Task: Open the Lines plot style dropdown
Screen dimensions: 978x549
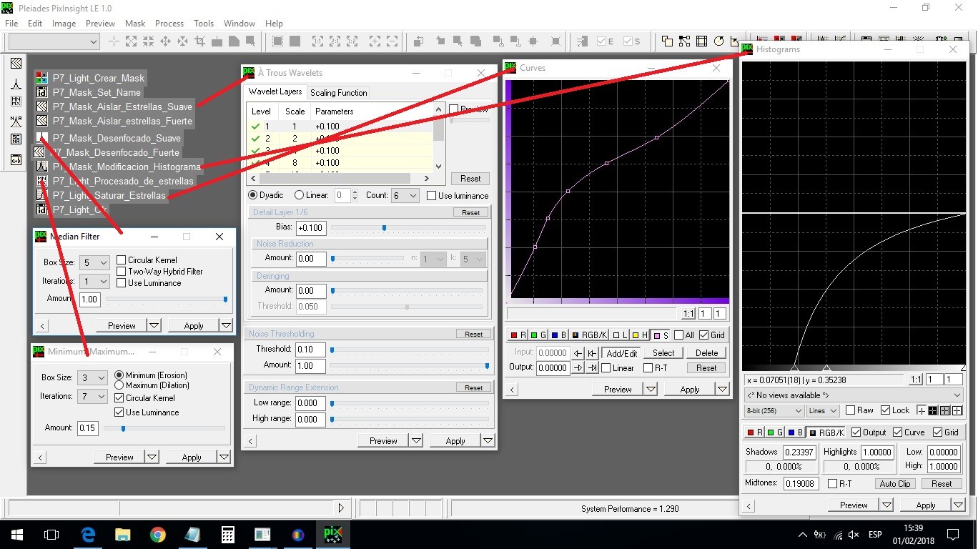Action: coord(822,410)
